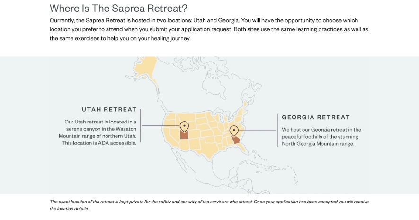The width and height of the screenshot is (419, 220).
Task: Click the 'Where Is The Saprea Retreat?' title
Action: click(x=119, y=8)
